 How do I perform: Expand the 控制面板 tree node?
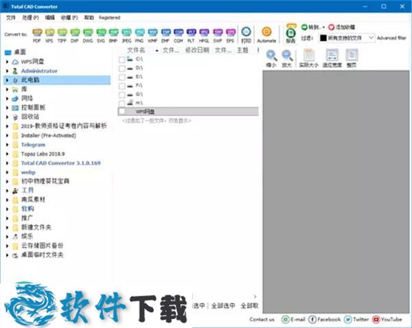8,108
